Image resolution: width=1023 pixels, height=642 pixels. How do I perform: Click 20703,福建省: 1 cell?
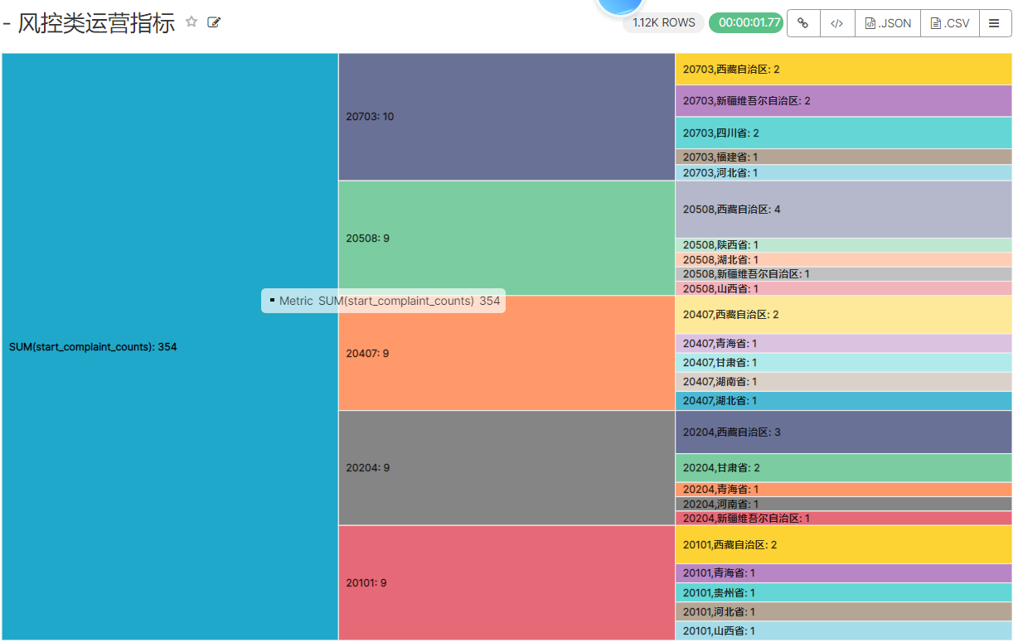[844, 157]
